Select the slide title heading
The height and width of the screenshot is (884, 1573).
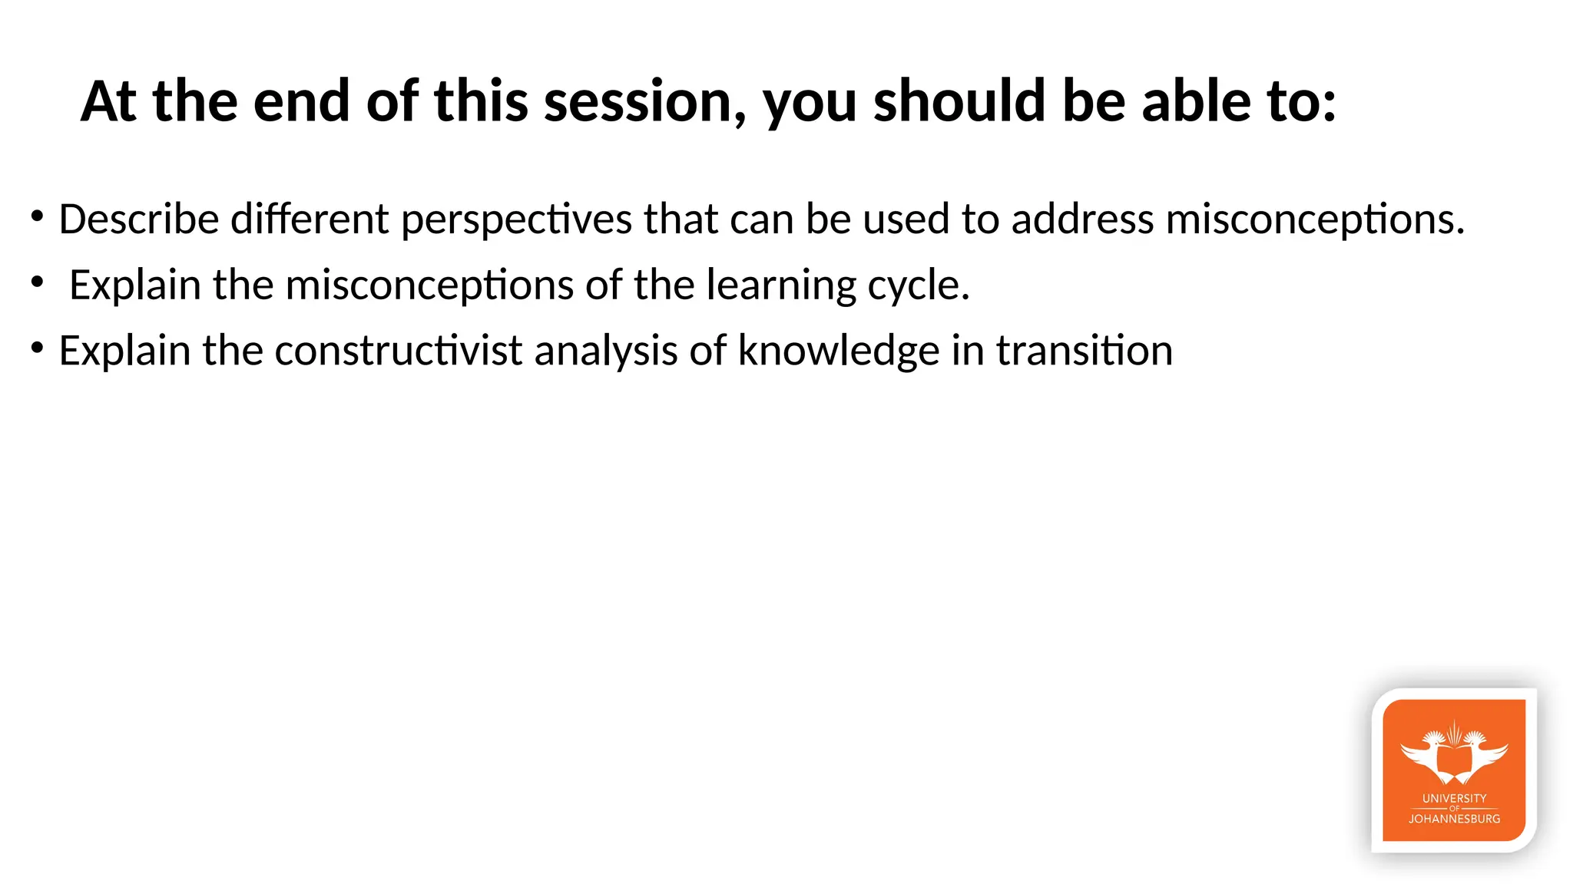(708, 101)
